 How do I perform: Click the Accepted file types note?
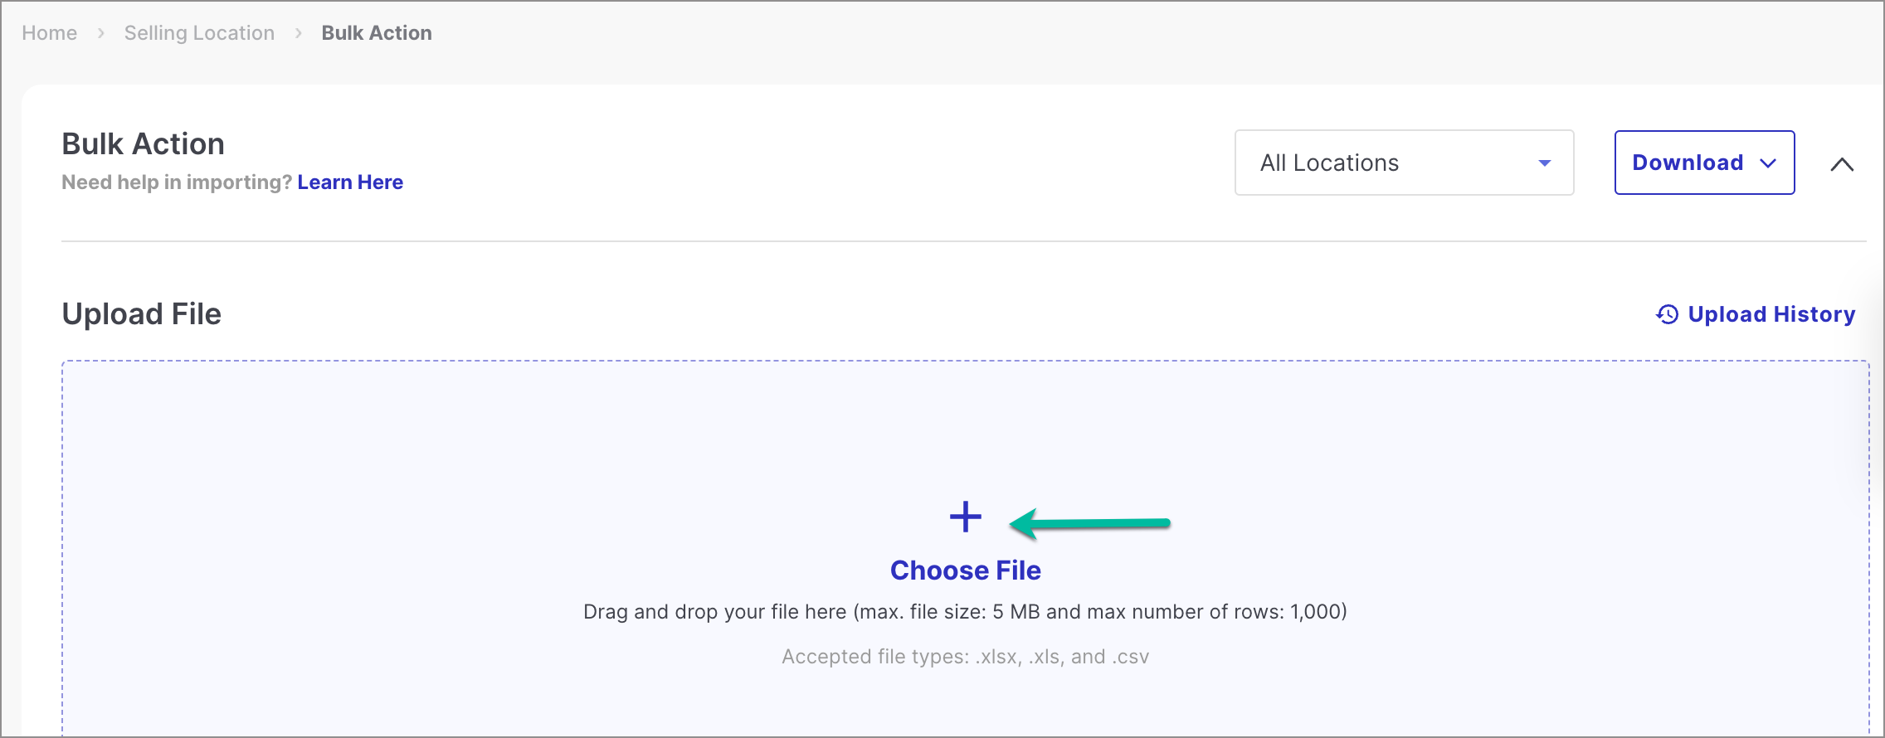click(x=965, y=657)
